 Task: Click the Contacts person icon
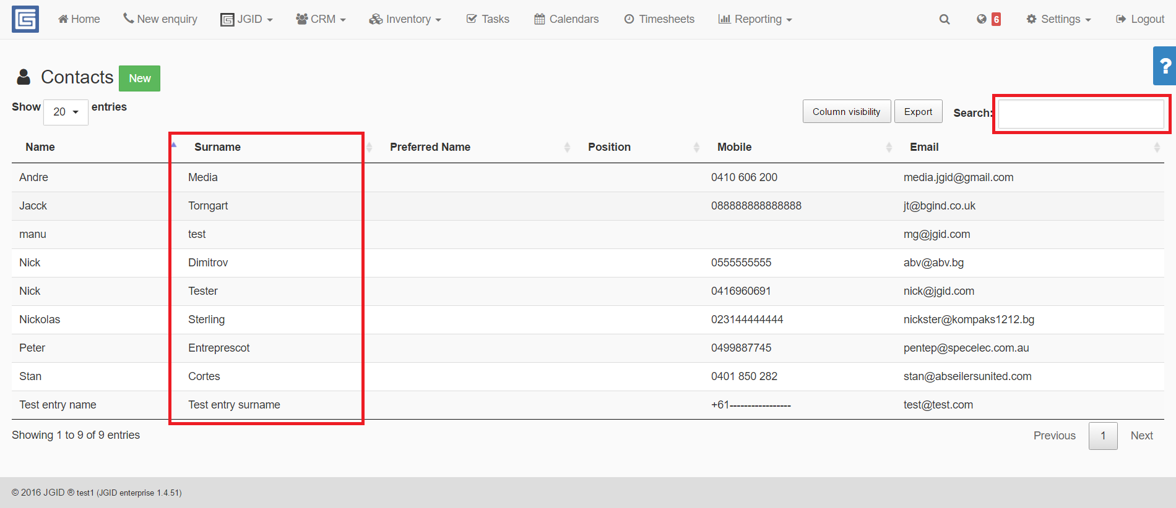[x=24, y=77]
